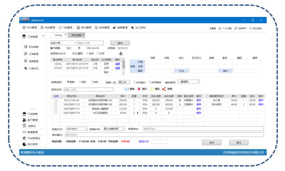Select the 近用 radio next to 手工填写
This screenshot has height=171, width=285.
[x=98, y=53]
